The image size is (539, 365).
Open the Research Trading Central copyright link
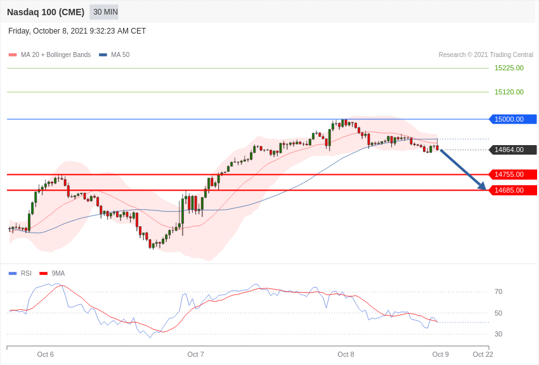point(486,55)
